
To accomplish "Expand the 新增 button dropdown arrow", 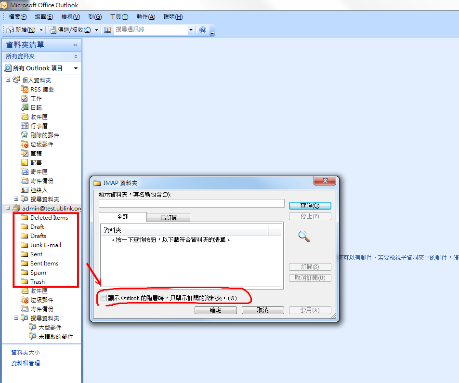I will click(x=41, y=30).
